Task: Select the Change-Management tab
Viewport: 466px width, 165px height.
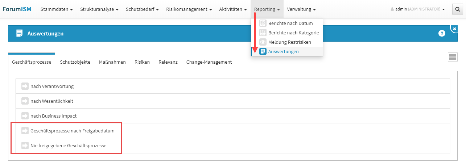Action: click(x=209, y=62)
